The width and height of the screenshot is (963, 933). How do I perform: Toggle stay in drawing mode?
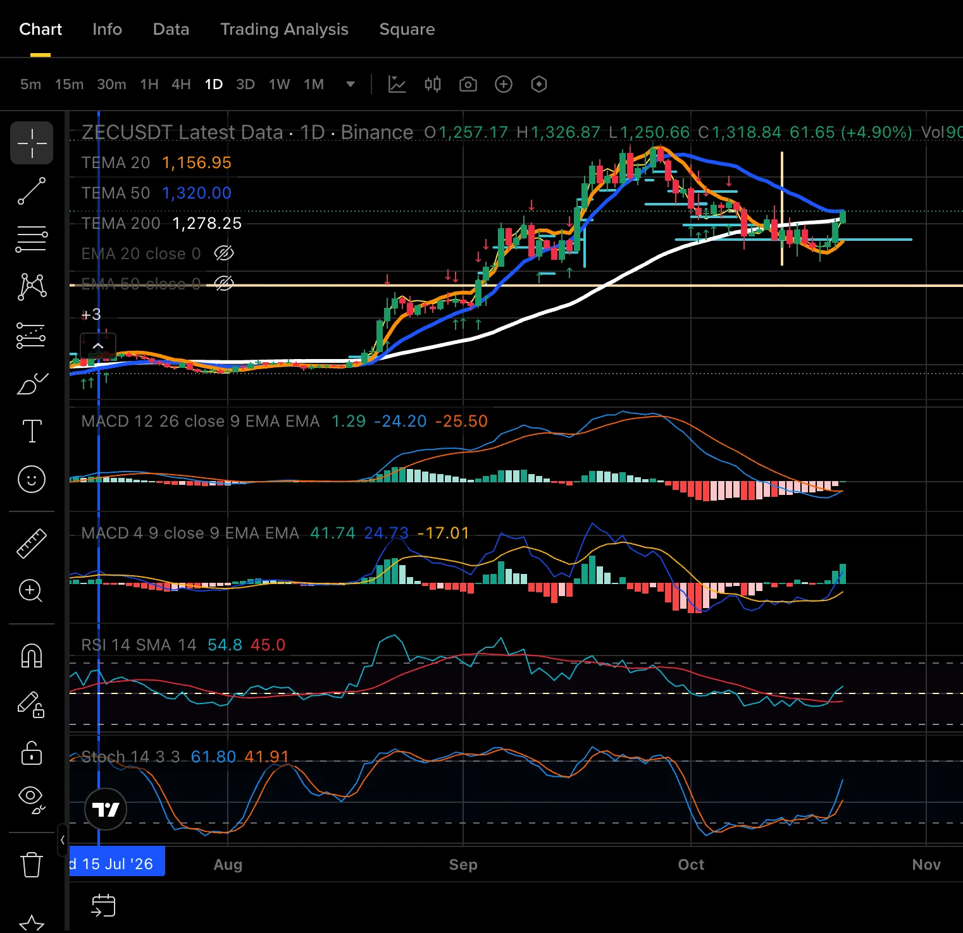31,704
